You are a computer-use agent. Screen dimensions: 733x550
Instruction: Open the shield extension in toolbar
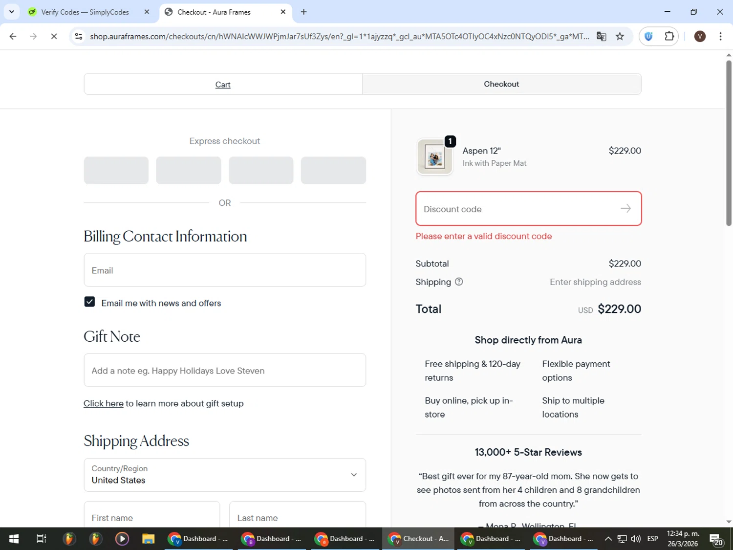tap(648, 36)
